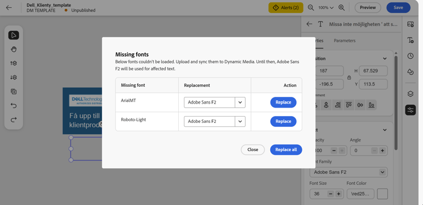Click the Font Color swatch
The height and width of the screenshot is (205, 423).
click(382, 194)
